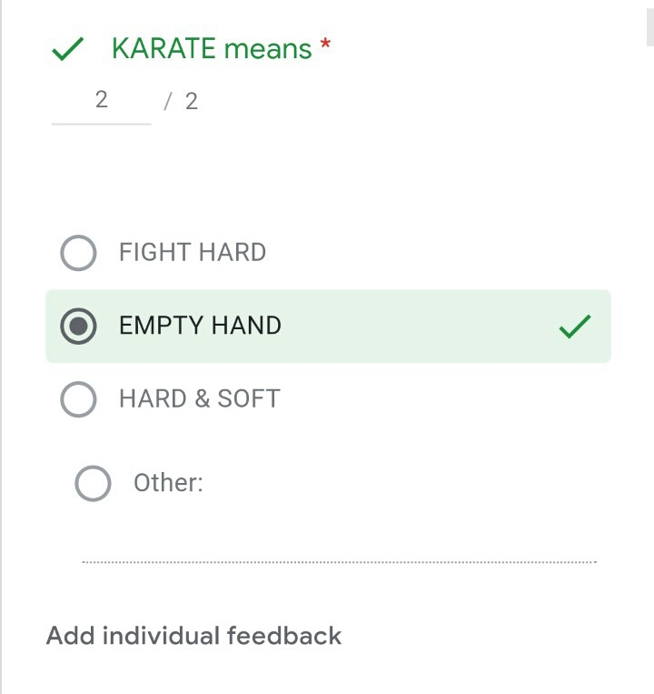The image size is (654, 694).
Task: Click the HARD & SOFT option label
Action: tap(199, 398)
